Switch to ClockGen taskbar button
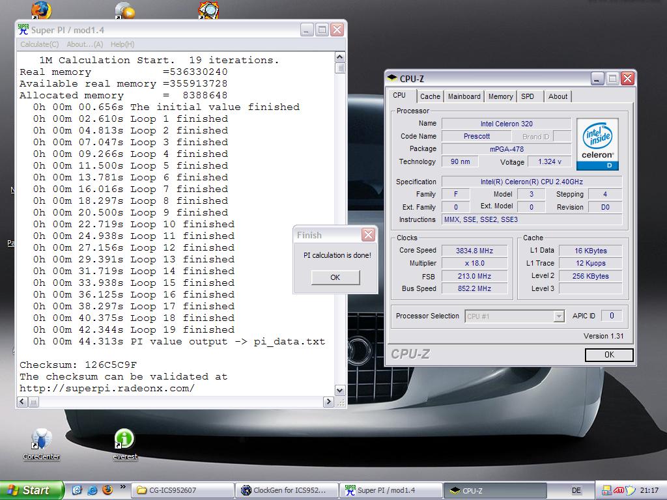Screen dimensions: 667x500 (287, 490)
